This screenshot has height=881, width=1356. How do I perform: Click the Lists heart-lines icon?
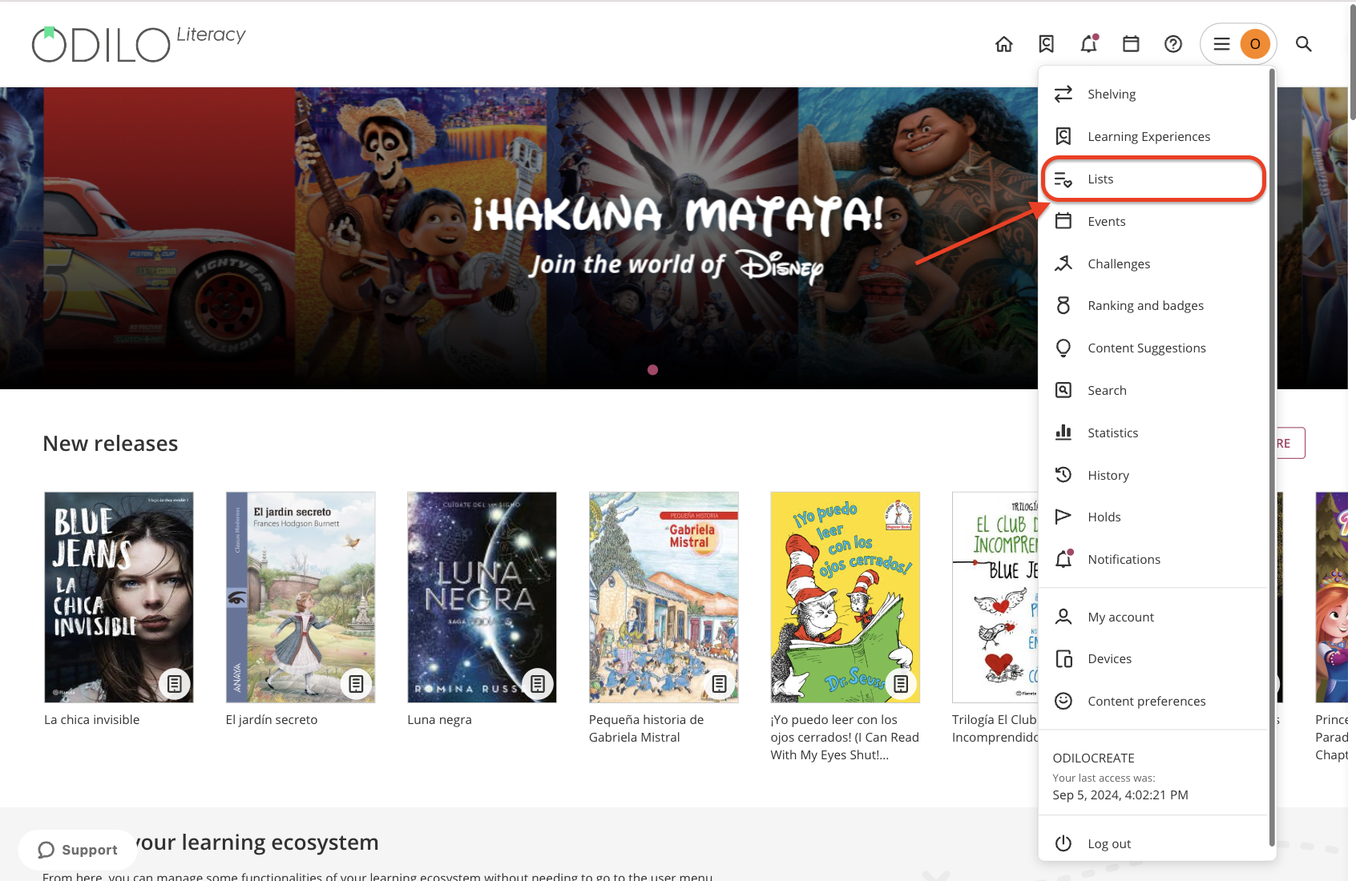[x=1063, y=179]
